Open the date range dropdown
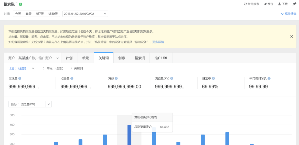The height and width of the screenshot is (145, 299). (x=105, y=14)
